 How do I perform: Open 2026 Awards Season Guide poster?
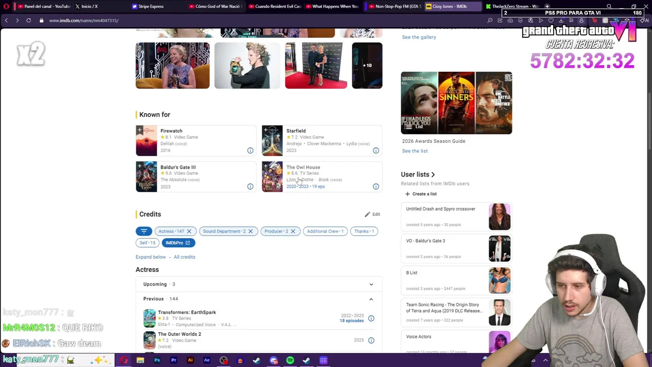pyautogui.click(x=456, y=103)
